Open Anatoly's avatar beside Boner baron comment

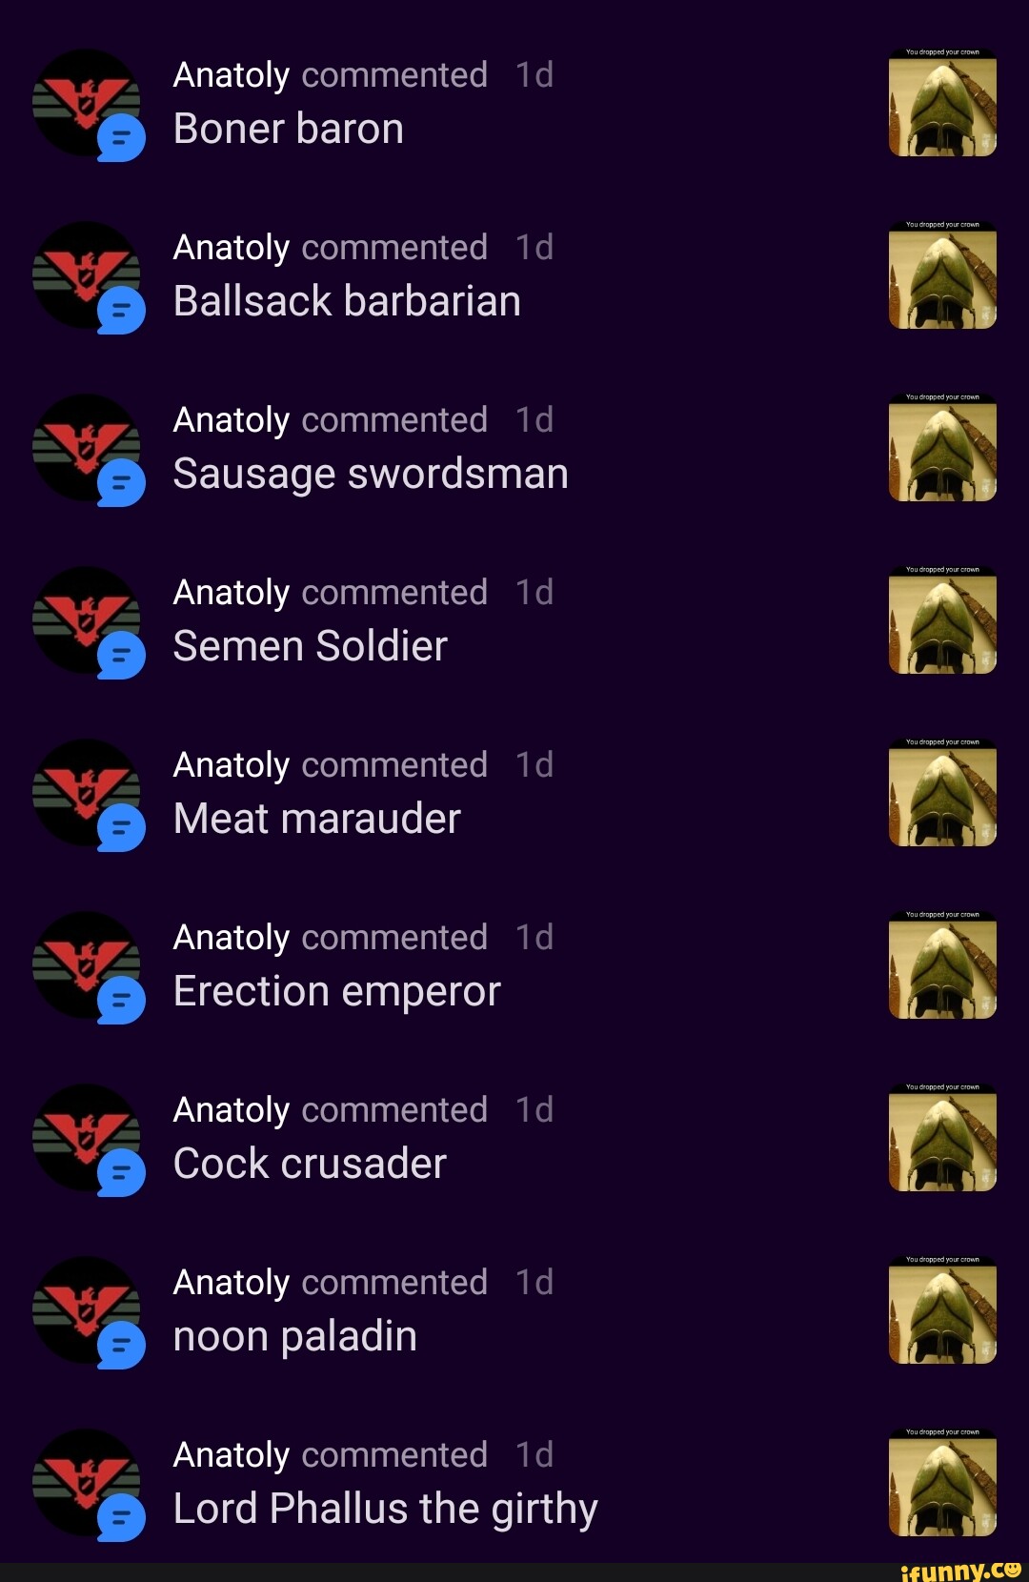(87, 103)
